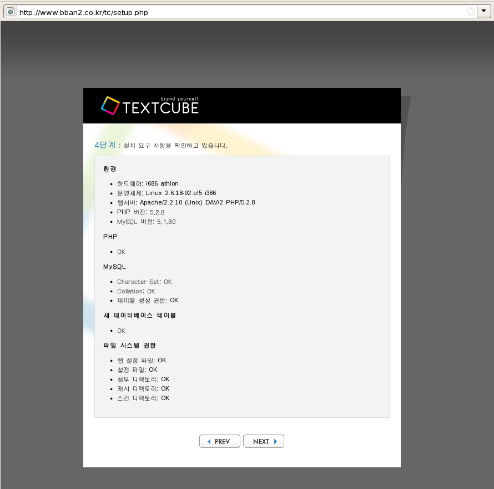Click OK item under 새 데이터베이스 테이블
Screen dimensions: 494x489
click(121, 331)
